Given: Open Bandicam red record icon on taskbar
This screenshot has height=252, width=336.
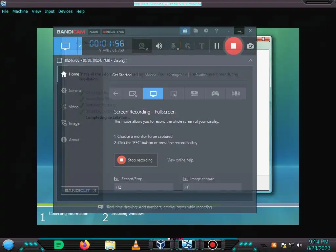Looking at the screenshot, I should point(213,245).
